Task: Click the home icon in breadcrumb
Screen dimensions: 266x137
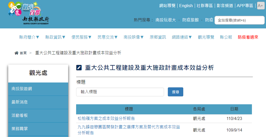Action: [x=16, y=53]
